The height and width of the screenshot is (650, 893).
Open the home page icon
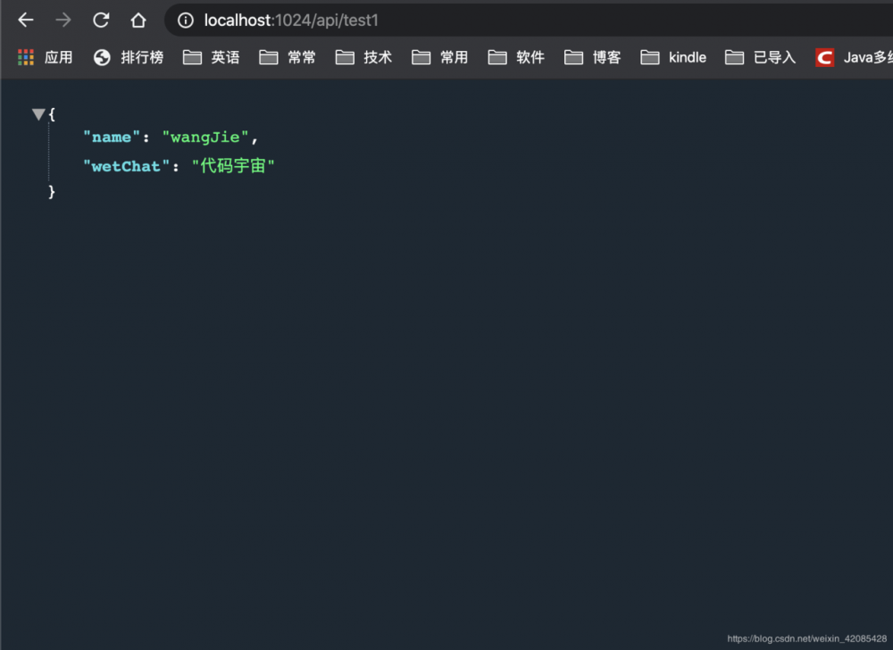139,20
